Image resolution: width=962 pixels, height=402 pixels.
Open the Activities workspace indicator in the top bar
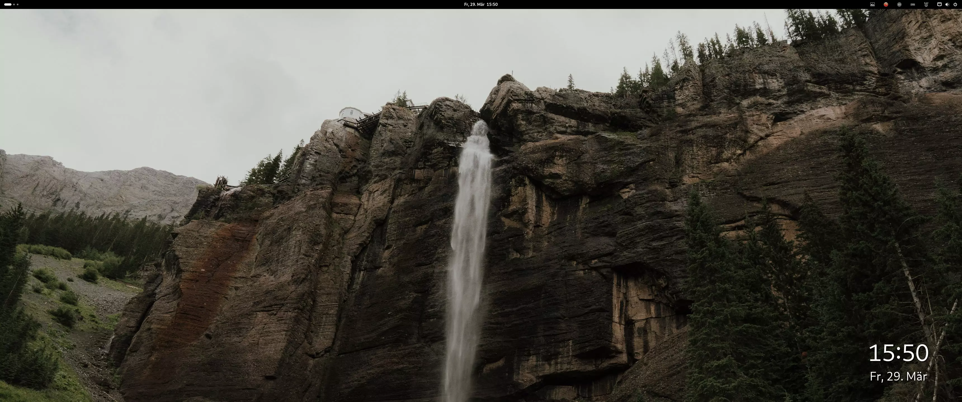click(11, 4)
